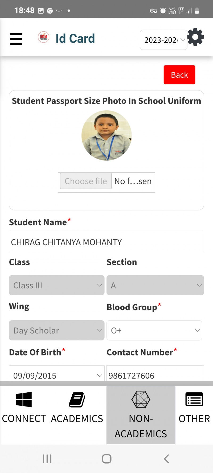Tap the NON-ACADEMICS polygon icon
The height and width of the screenshot is (473, 213).
click(x=141, y=399)
